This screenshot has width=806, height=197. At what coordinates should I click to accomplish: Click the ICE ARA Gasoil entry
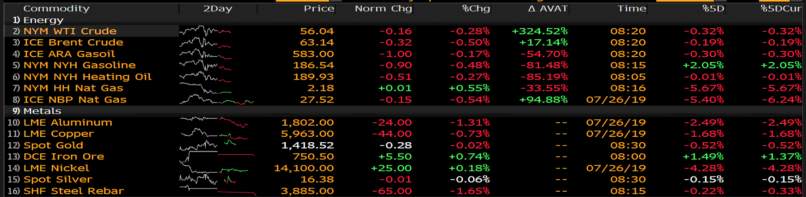click(69, 54)
